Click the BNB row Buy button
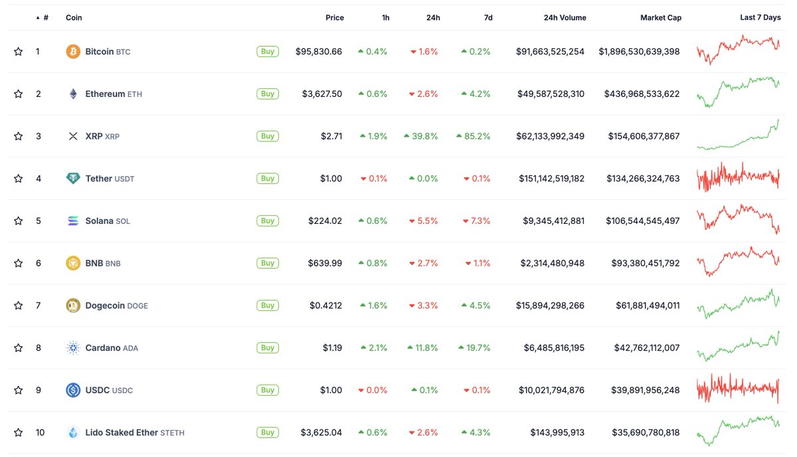Image resolution: width=797 pixels, height=457 pixels. [268, 263]
